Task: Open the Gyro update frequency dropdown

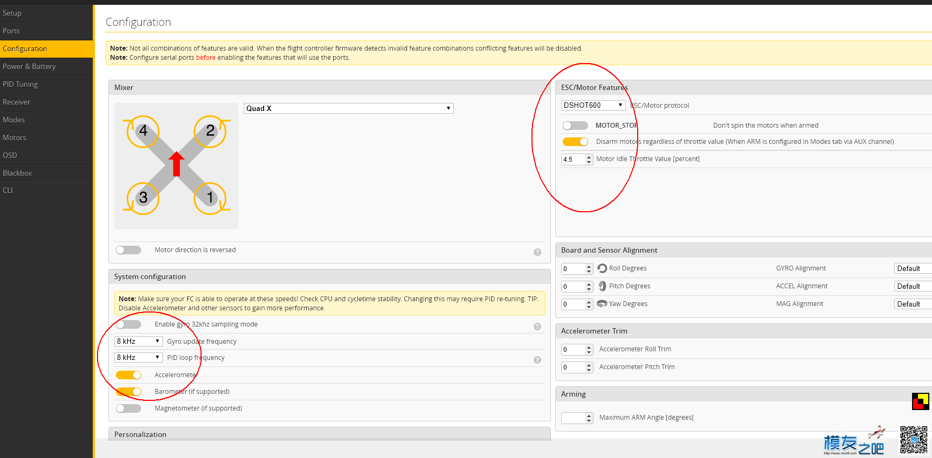Action: [x=139, y=341]
